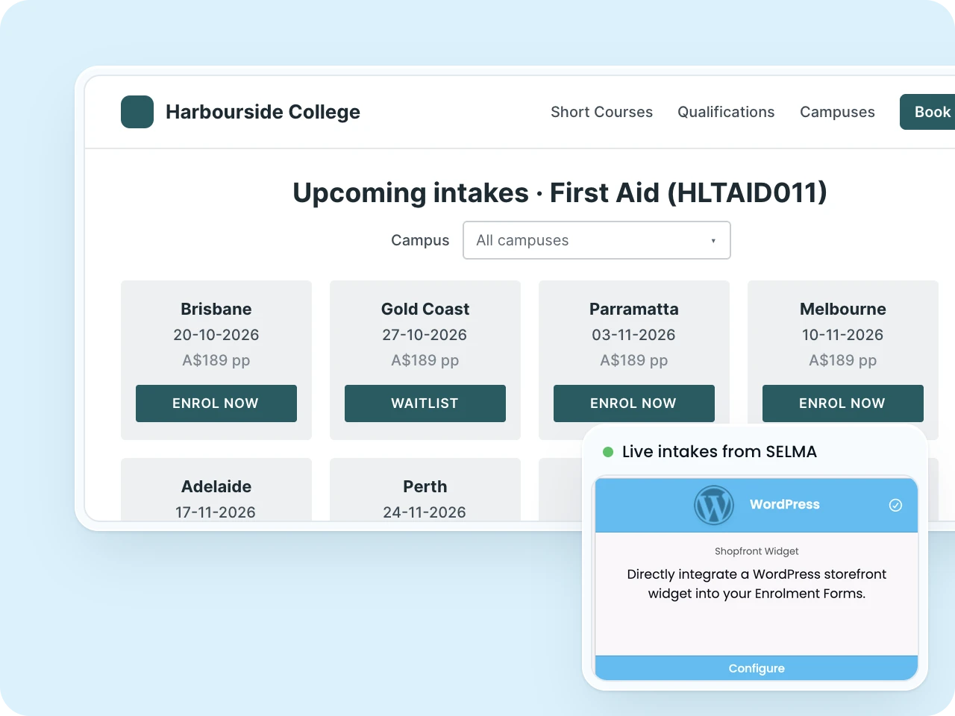Enrol now for the Parramatta intake
Screen dimensions: 955x716
coord(634,403)
